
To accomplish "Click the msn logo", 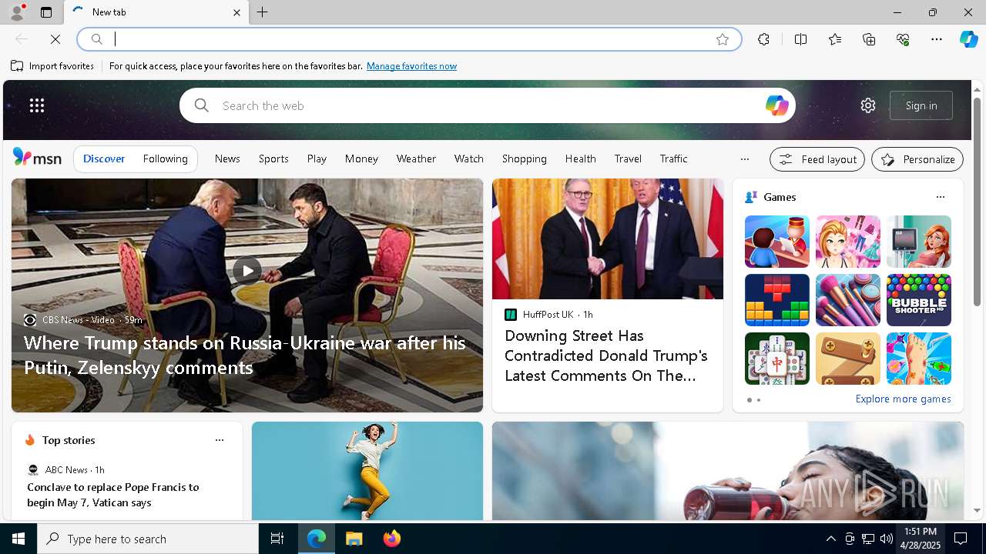I will coord(37,158).
